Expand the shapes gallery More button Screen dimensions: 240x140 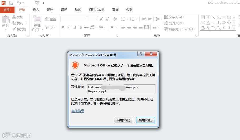[x=234, y=28]
